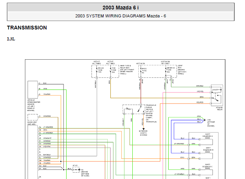Click the "2003 Mazda 6 i" heading
Viewport: 245px width, 179px height.
tap(121, 8)
